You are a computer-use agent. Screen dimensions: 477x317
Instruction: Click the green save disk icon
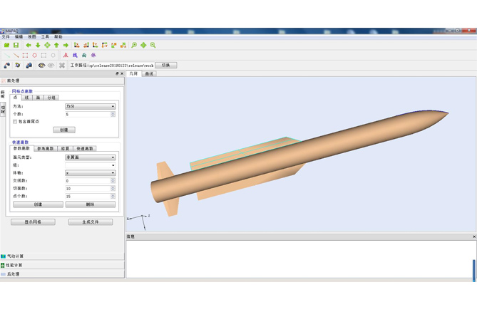[16, 45]
